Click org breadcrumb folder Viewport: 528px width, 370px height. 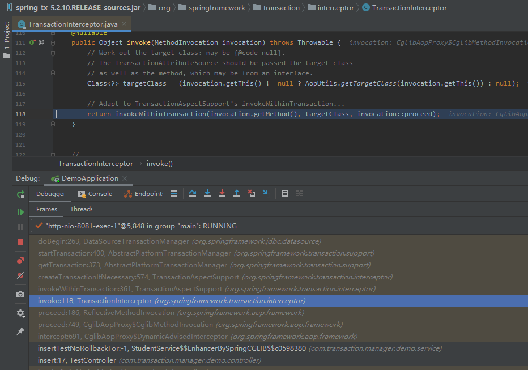click(160, 8)
